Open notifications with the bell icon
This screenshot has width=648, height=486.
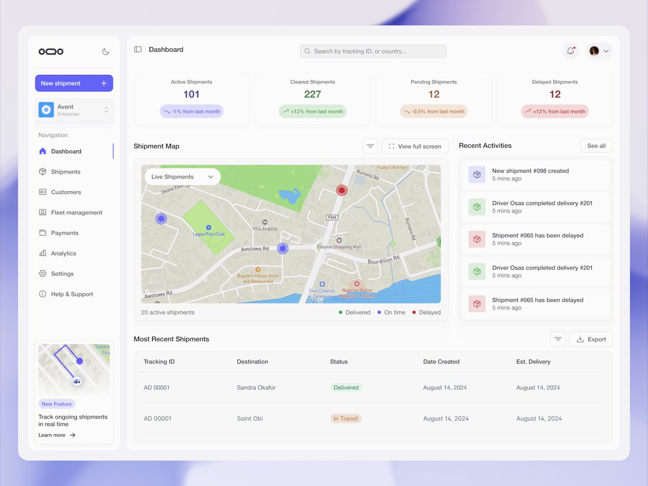click(x=570, y=51)
